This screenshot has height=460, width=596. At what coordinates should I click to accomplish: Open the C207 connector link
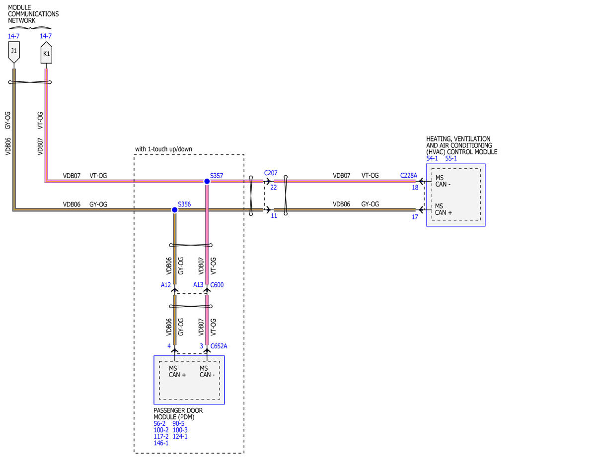[x=271, y=173]
